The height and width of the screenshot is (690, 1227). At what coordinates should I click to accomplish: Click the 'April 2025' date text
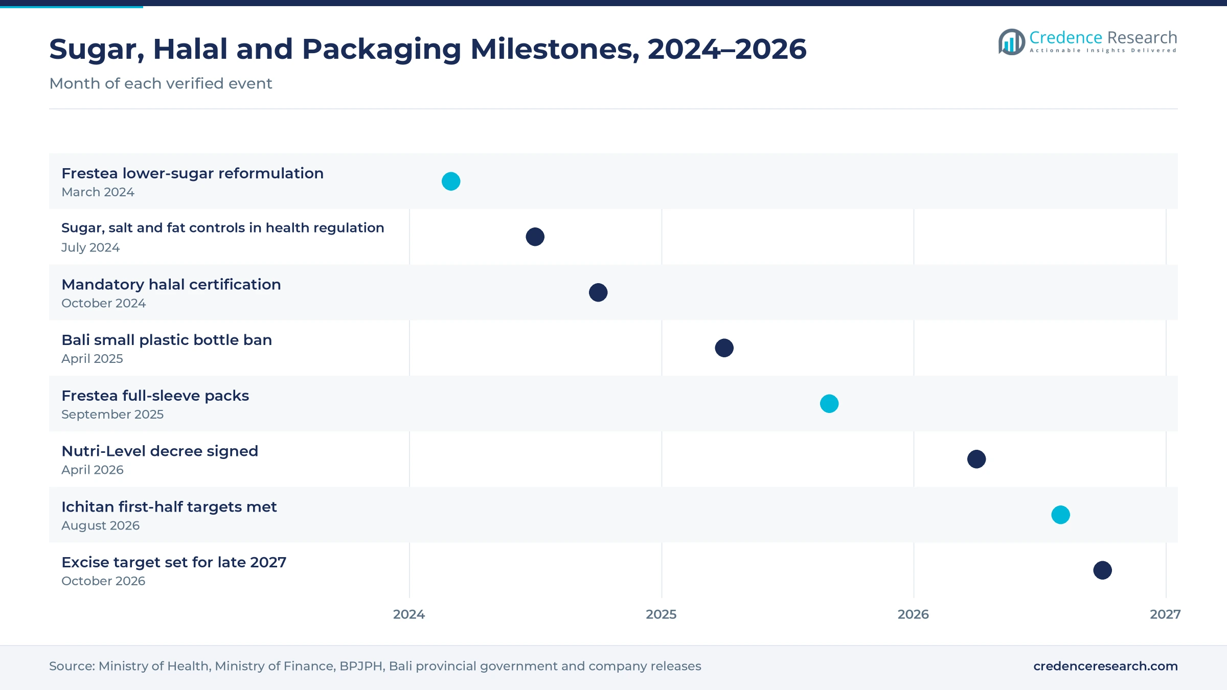[x=92, y=359]
